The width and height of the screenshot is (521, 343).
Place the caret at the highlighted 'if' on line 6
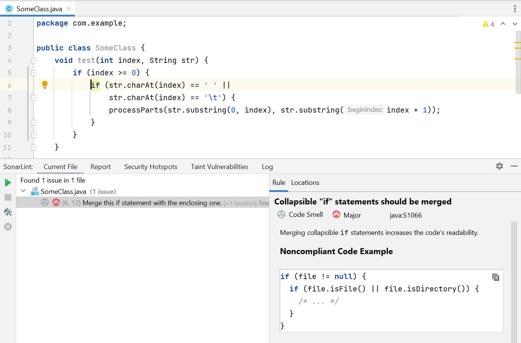click(95, 85)
